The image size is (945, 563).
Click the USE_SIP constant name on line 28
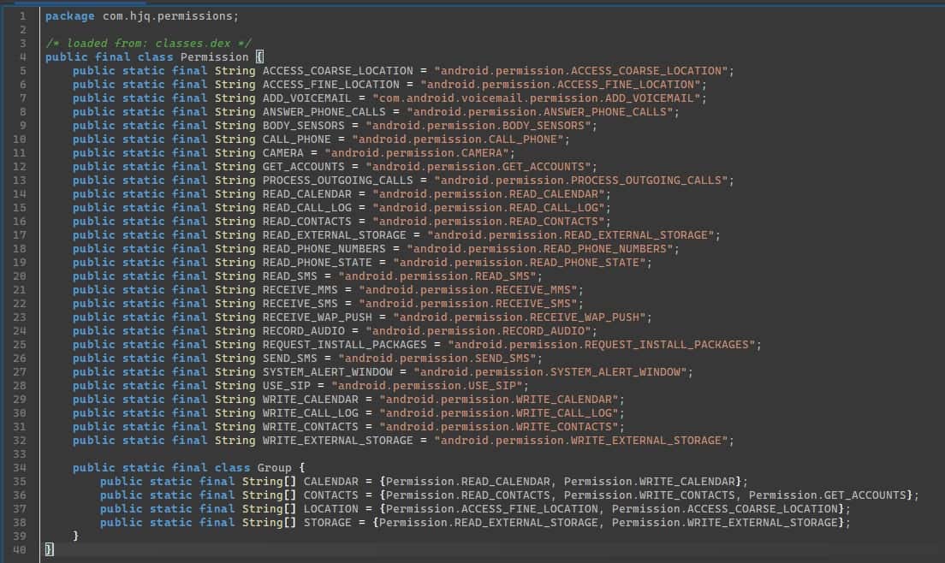coord(286,386)
